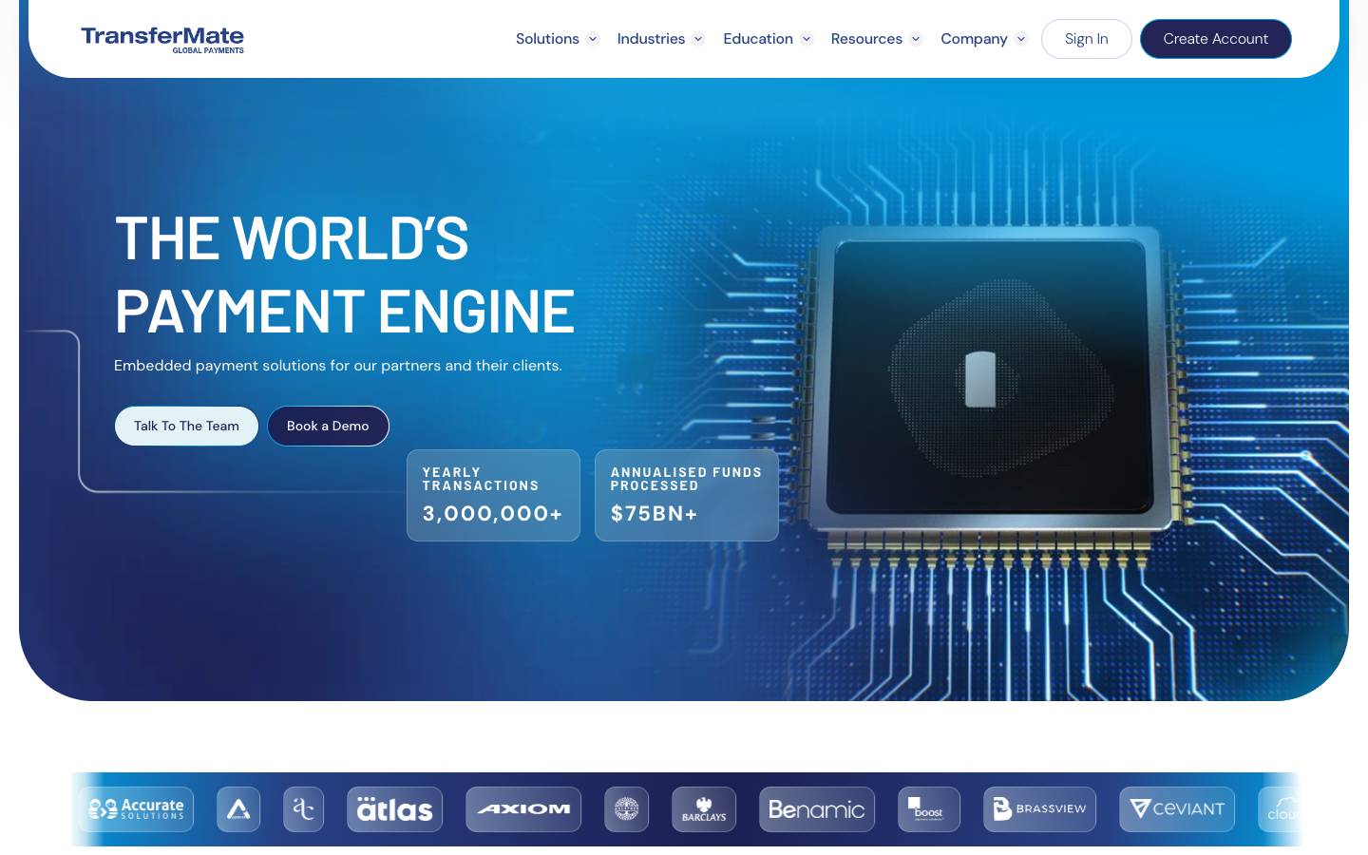Screen dimensions: 1368x855
Task: Click the Sign In button
Action: click(1087, 39)
